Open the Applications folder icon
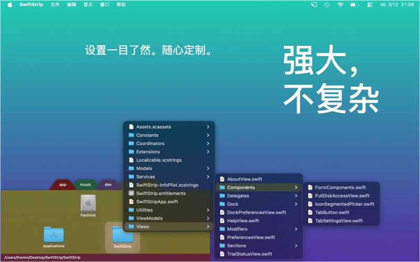The height and width of the screenshot is (262, 420). [54, 234]
